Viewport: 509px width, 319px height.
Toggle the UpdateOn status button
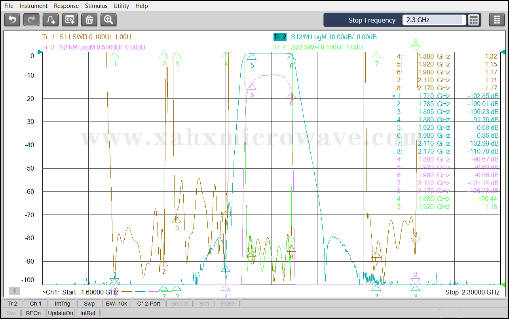(x=61, y=313)
